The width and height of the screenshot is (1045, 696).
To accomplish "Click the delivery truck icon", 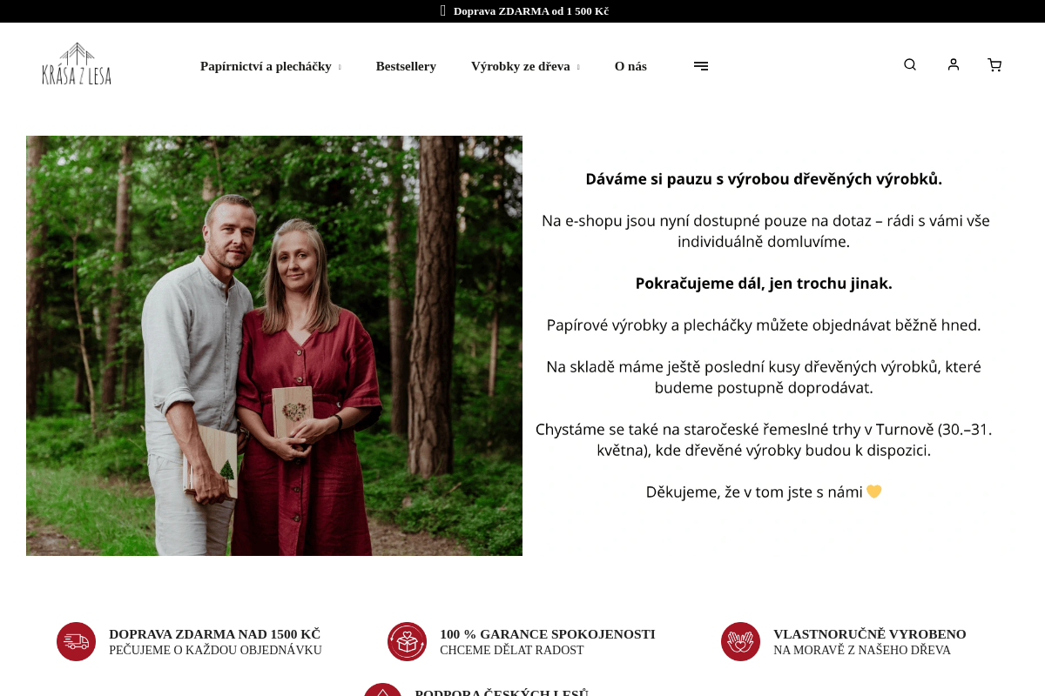I will tap(76, 641).
